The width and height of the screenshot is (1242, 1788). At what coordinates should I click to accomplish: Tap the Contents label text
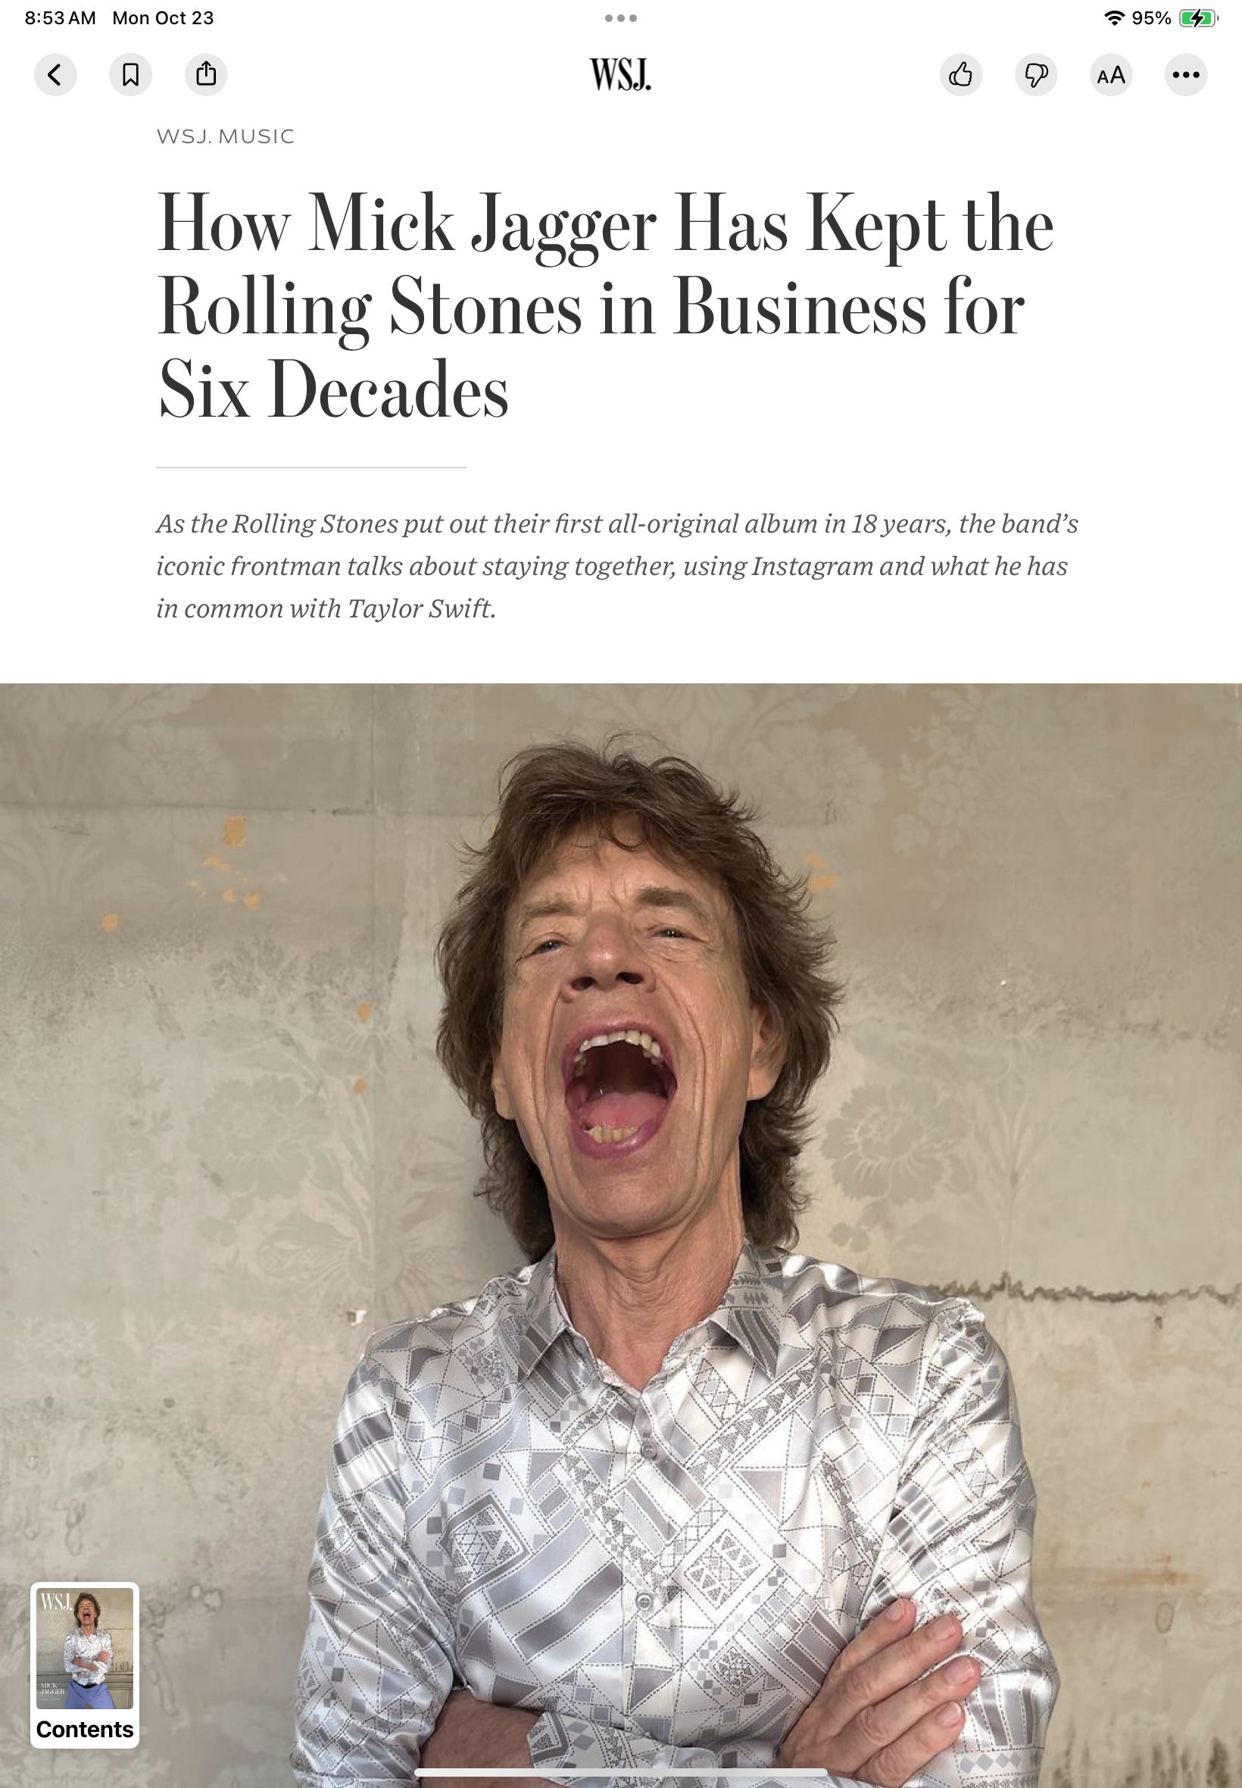(x=85, y=1729)
